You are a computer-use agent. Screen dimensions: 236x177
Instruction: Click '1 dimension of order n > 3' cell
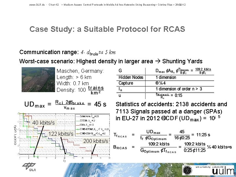click(179, 89)
